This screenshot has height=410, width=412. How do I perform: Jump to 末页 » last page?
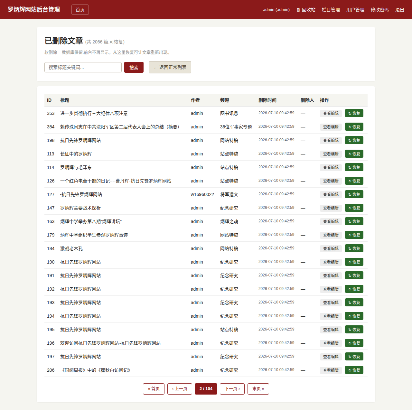coord(258,389)
